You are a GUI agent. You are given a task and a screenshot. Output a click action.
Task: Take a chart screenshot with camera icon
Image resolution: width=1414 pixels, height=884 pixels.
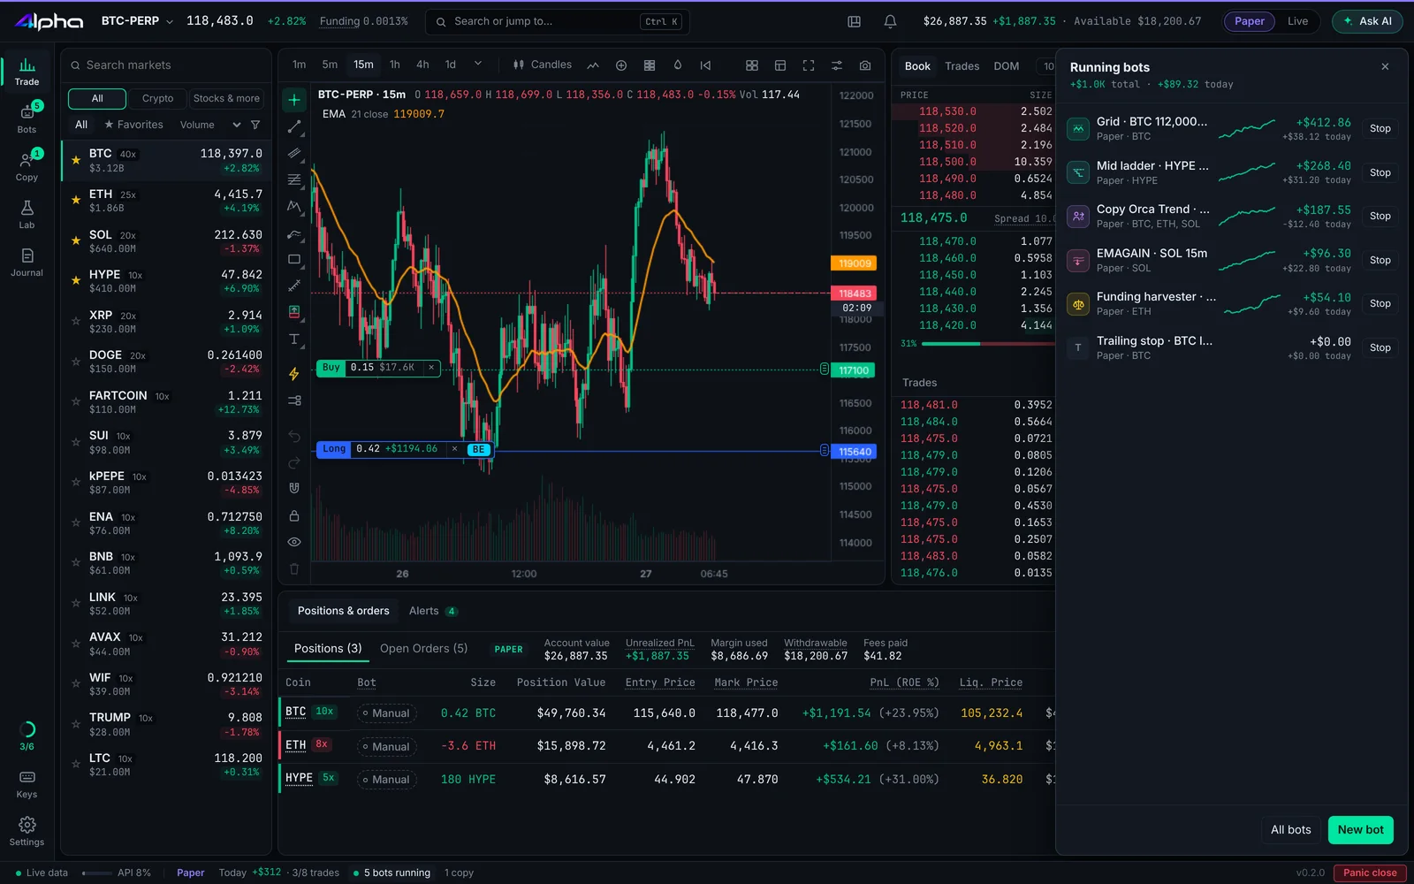864,65
